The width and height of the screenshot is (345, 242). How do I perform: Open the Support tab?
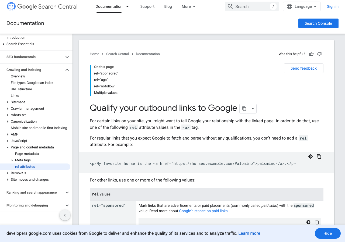(x=147, y=6)
